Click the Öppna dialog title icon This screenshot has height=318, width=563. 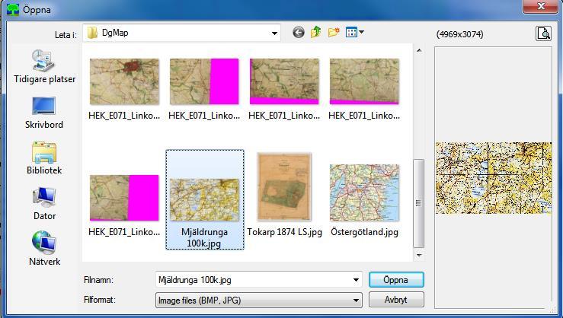[13, 9]
